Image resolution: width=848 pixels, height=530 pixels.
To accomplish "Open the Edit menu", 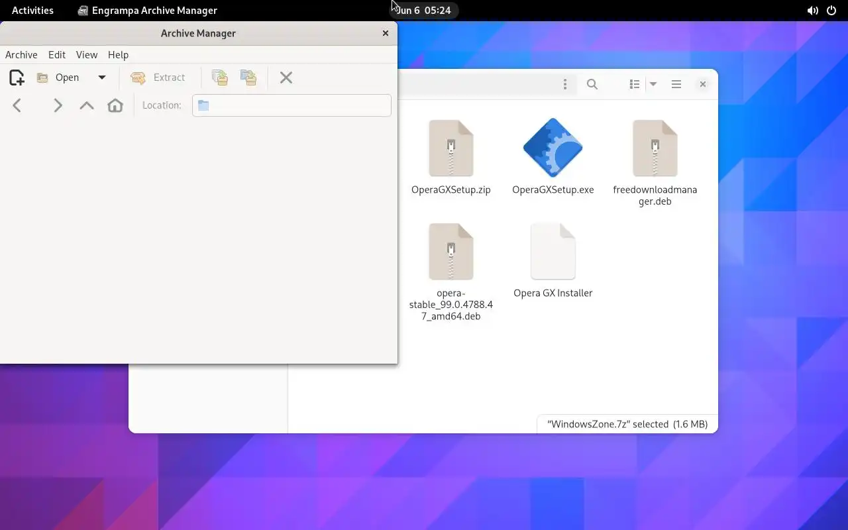I will [57, 55].
